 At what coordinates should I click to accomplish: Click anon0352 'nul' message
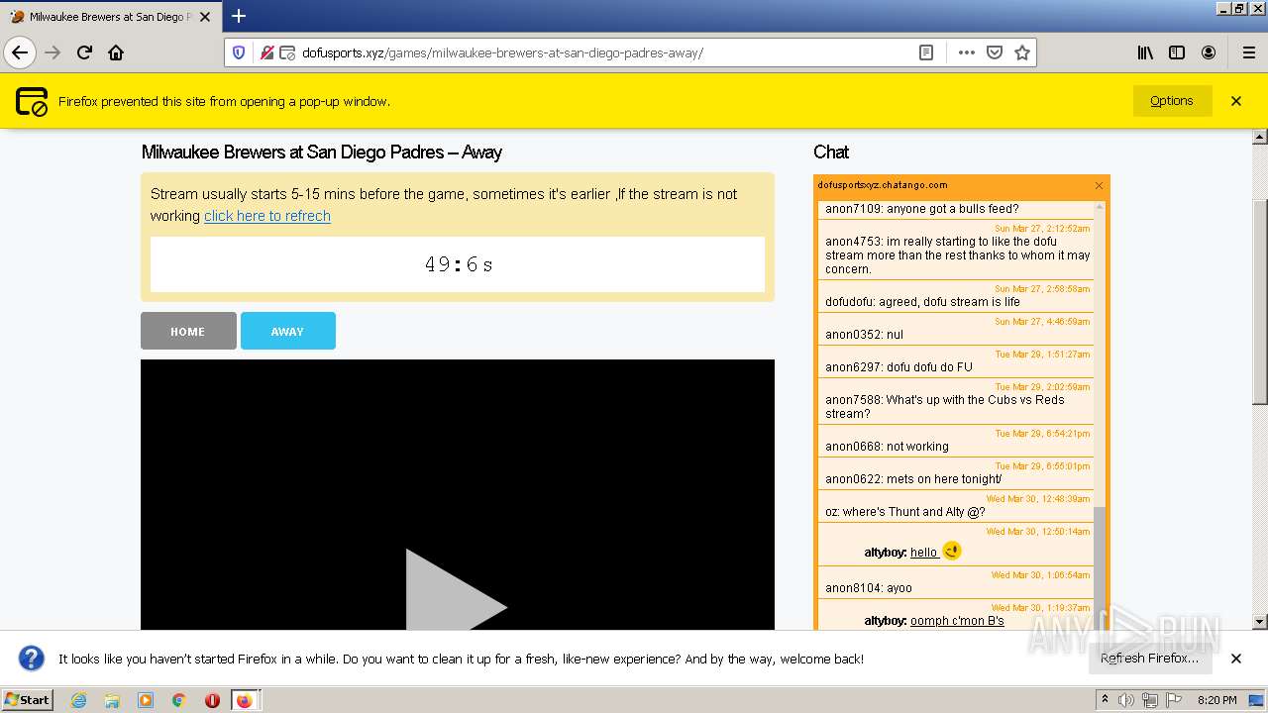864,335
